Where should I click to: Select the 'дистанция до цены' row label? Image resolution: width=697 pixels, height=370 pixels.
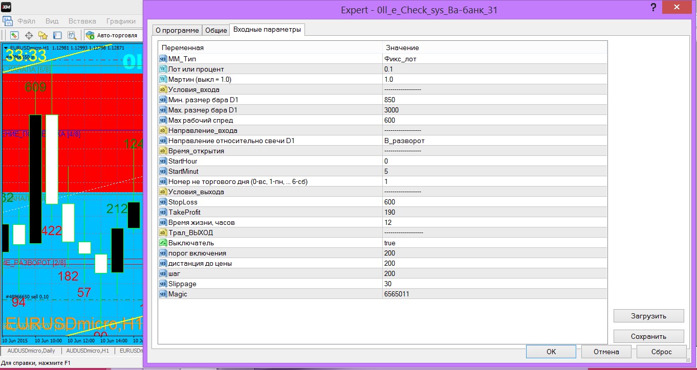[200, 263]
